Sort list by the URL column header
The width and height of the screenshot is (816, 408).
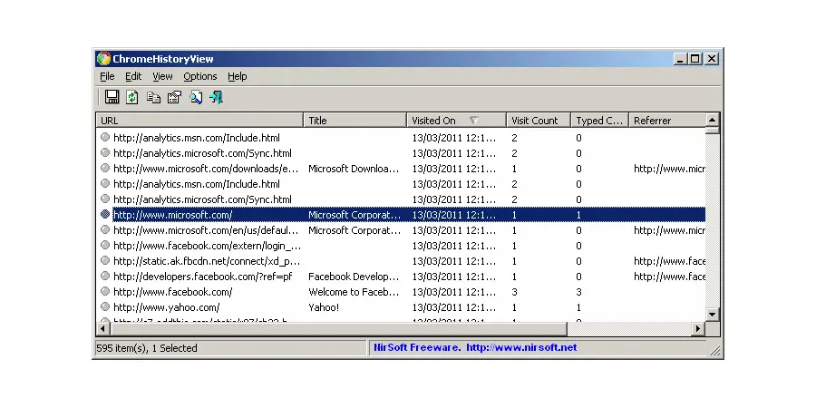pyautogui.click(x=199, y=121)
